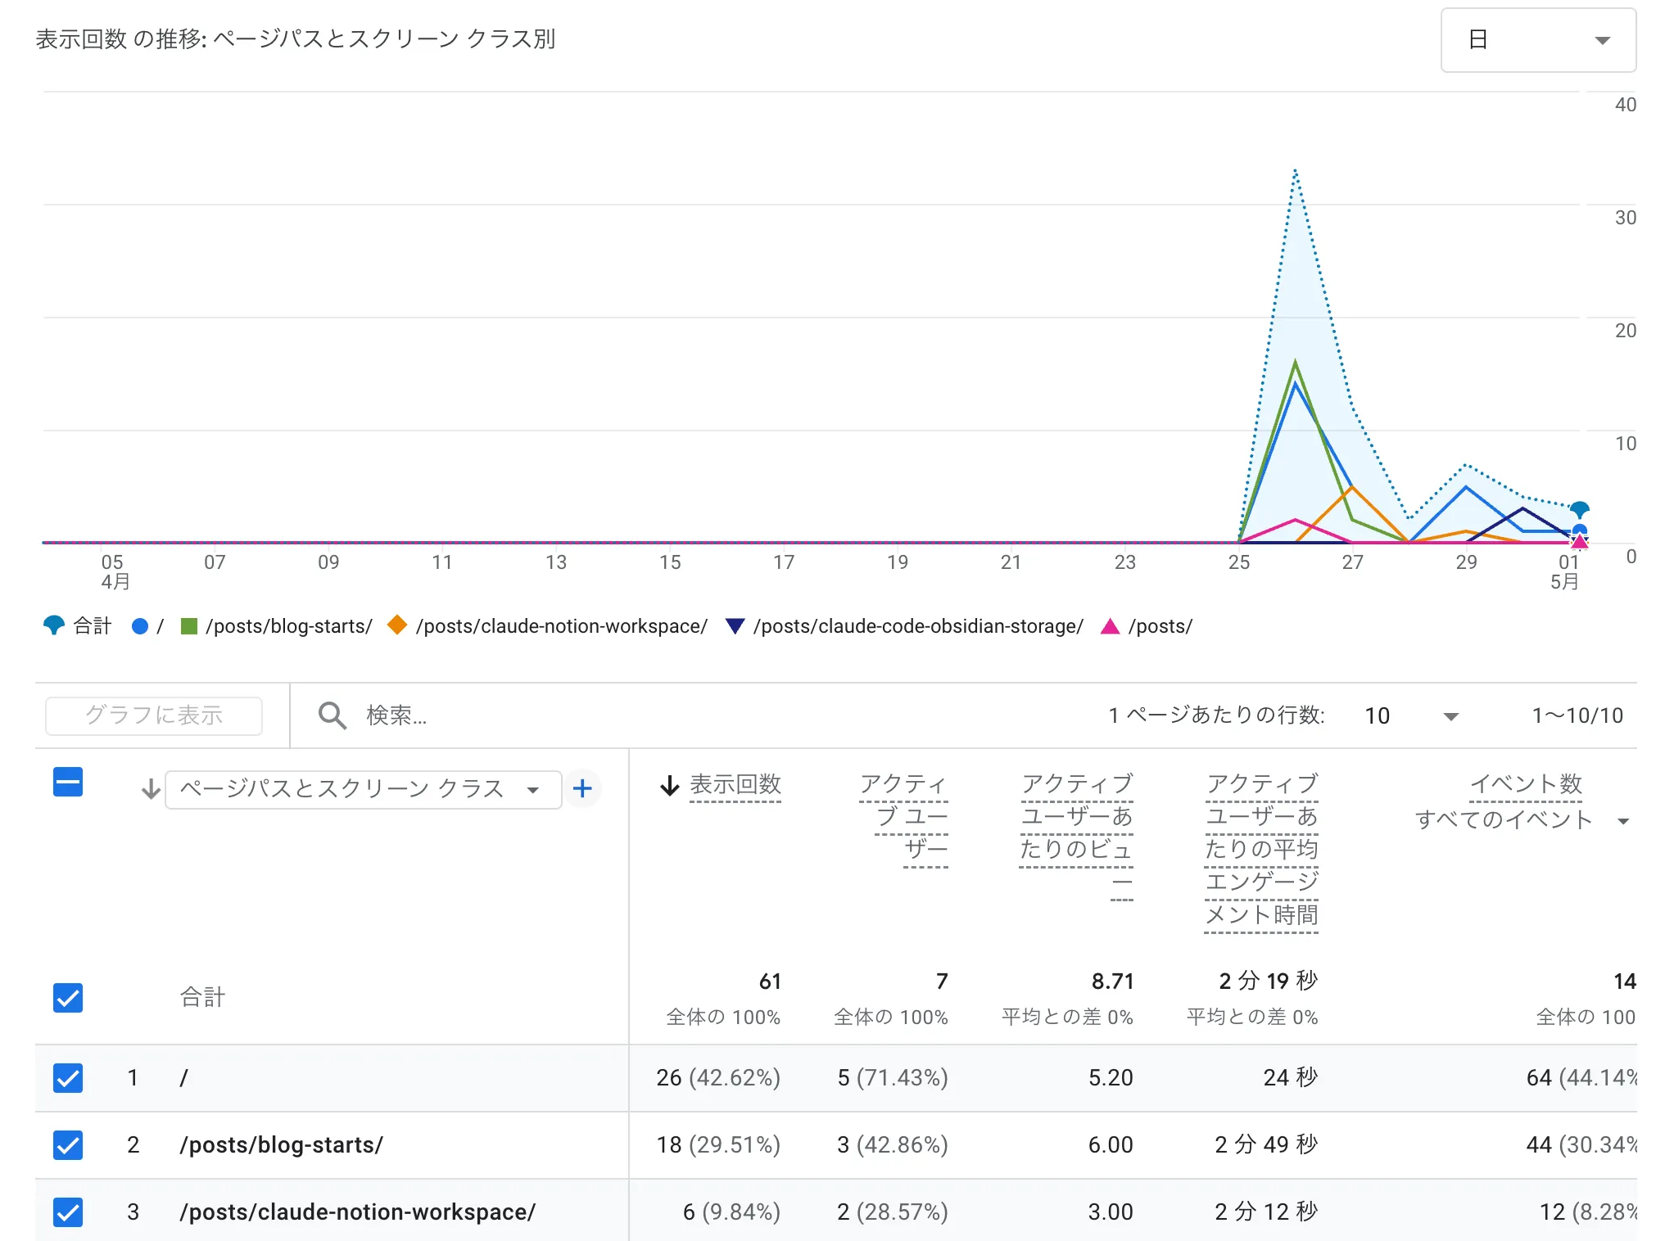1665x1241 pixels.
Task: Click the /posts/claude-notion-workspace/ row text
Action: coord(358,1212)
